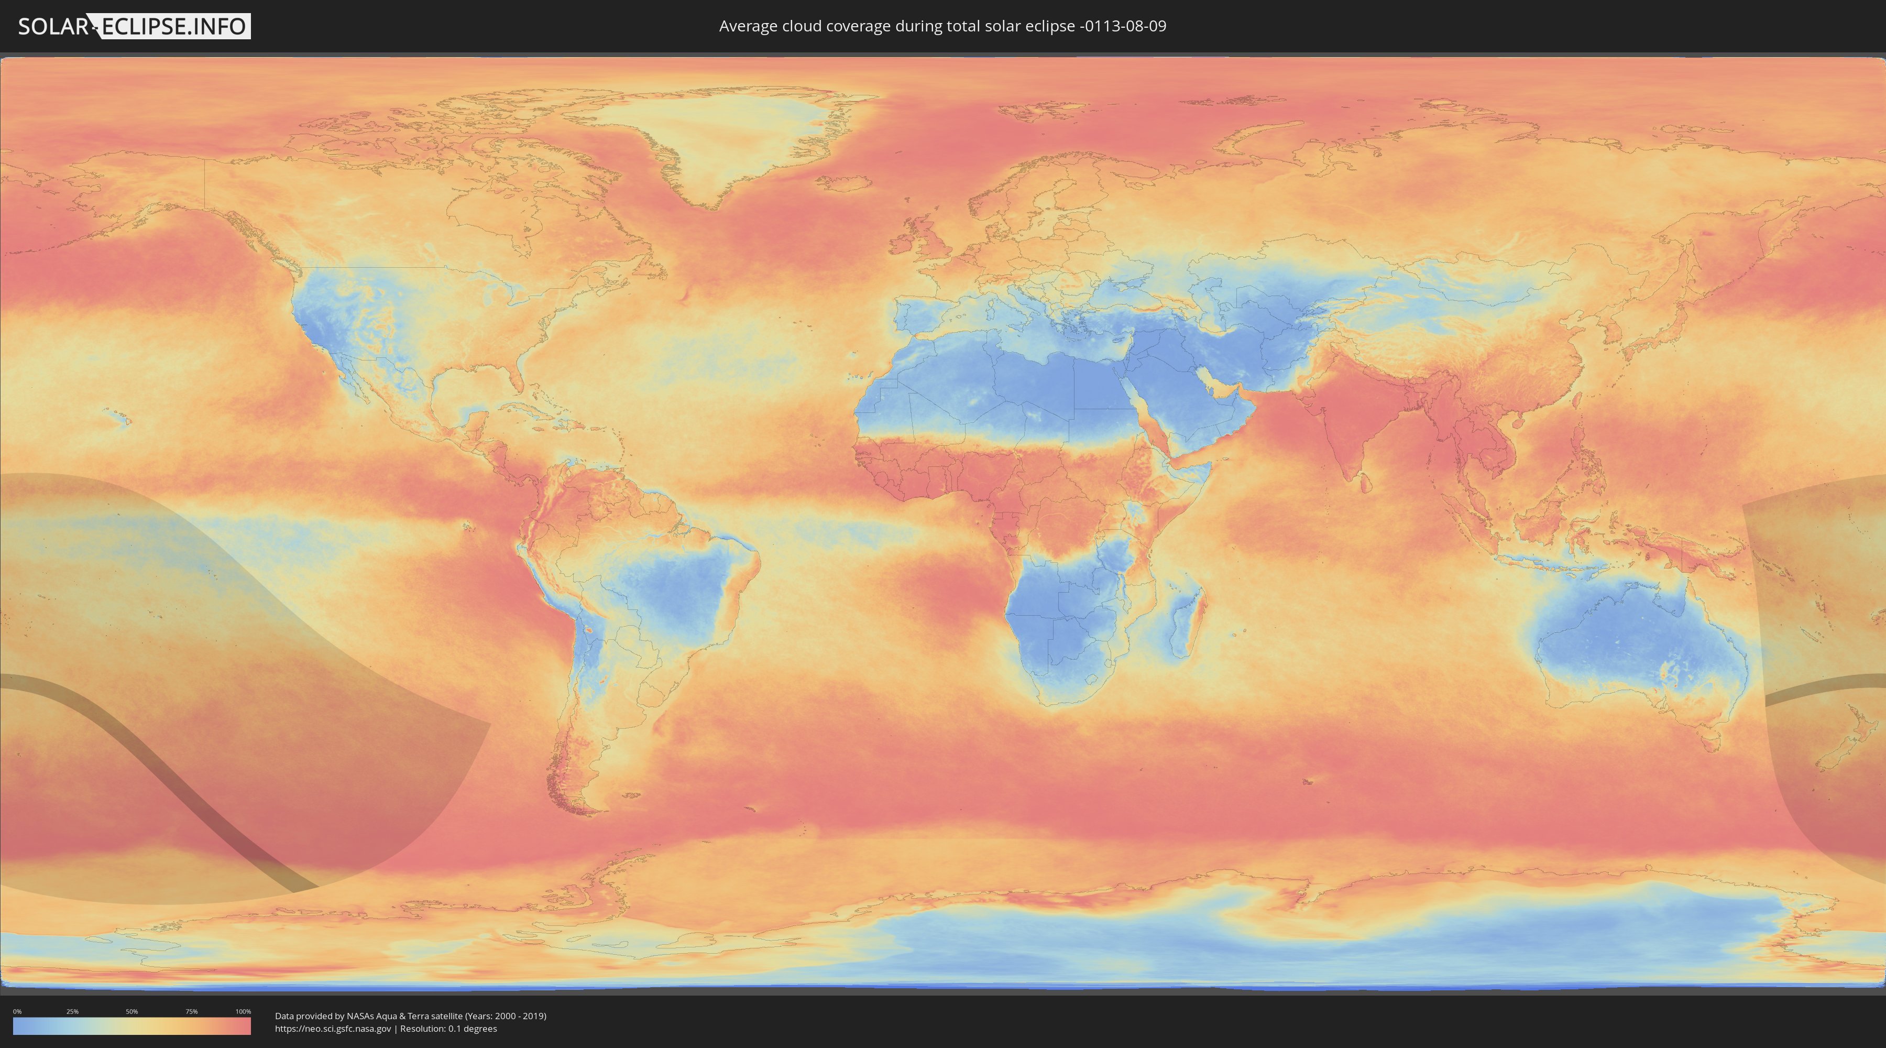Image resolution: width=1886 pixels, height=1048 pixels.
Task: Click the 75% legend label
Action: (191, 1011)
